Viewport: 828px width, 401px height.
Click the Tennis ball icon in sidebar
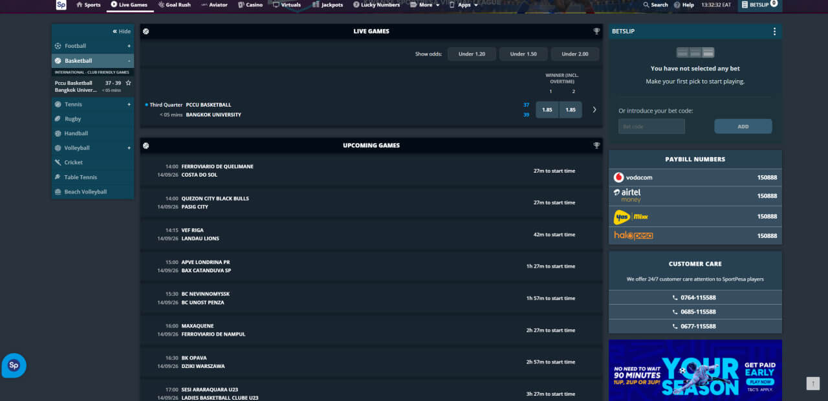click(x=58, y=104)
